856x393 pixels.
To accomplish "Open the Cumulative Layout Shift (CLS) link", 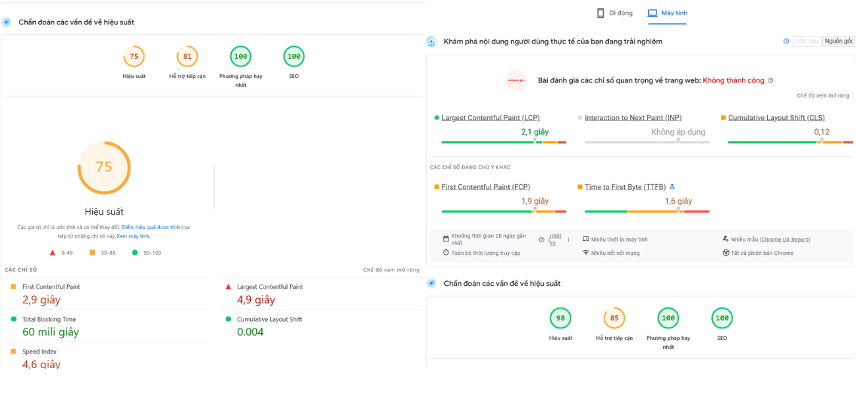I will pyautogui.click(x=776, y=118).
